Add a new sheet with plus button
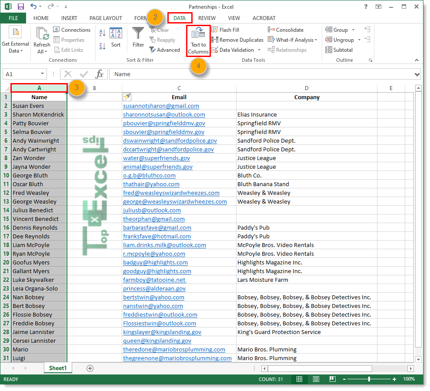This screenshot has height=391, width=430. tap(90, 368)
